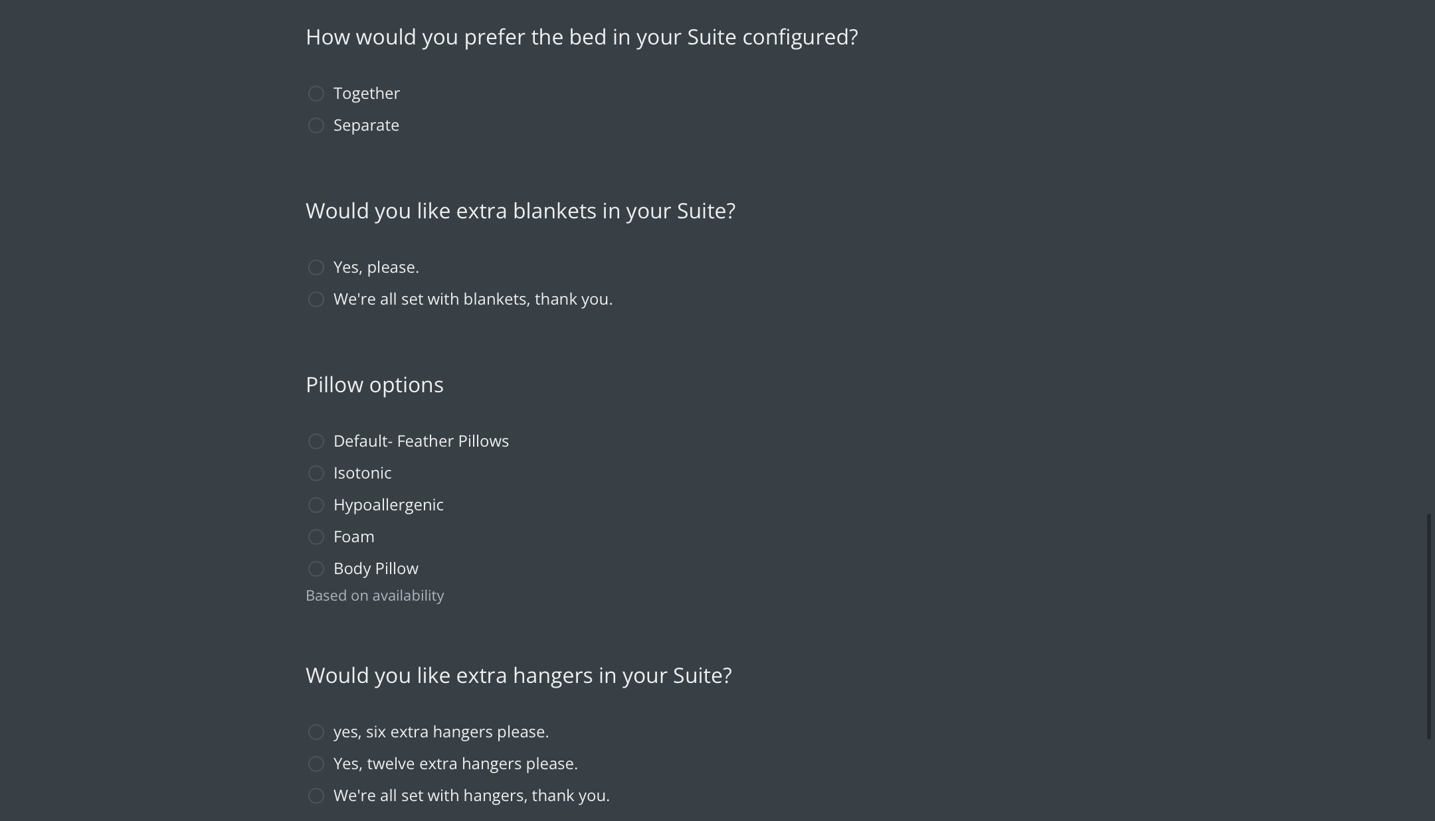Click the Body Pillow label text
Viewport: 1435px width, 821px height.
click(376, 569)
